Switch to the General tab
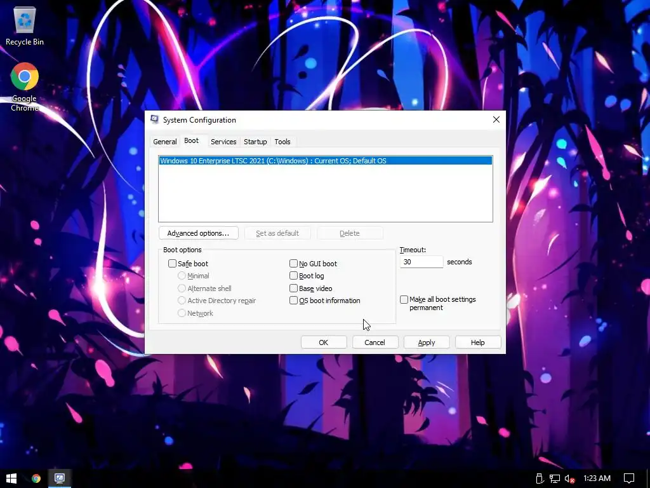Image resolution: width=650 pixels, height=488 pixels. [164, 142]
